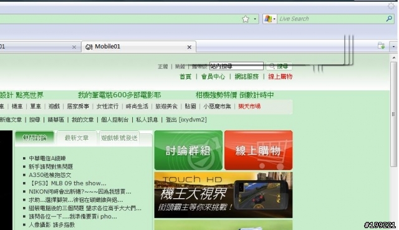Screen dimensions: 399x230
Task: Click 搜尋 in the forum sub-navigation
Action: pos(35,120)
